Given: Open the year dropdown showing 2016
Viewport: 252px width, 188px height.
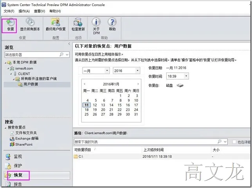Looking at the screenshot, I should click(x=137, y=71).
